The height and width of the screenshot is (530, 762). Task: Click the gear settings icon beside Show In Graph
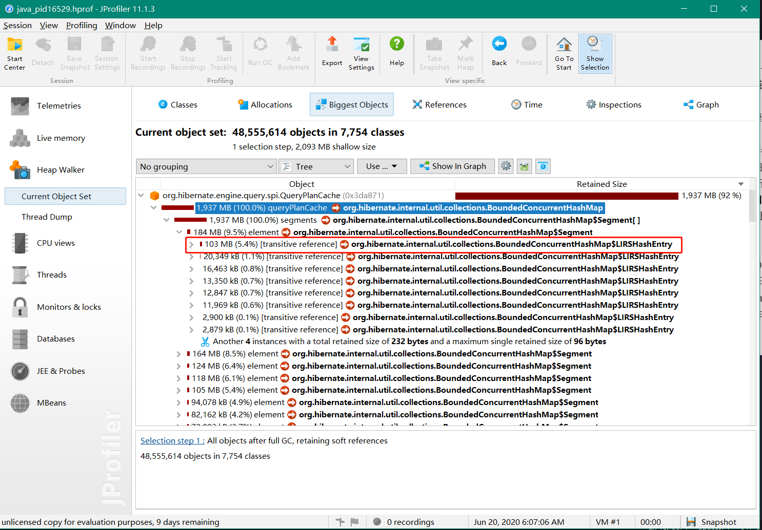tap(506, 166)
